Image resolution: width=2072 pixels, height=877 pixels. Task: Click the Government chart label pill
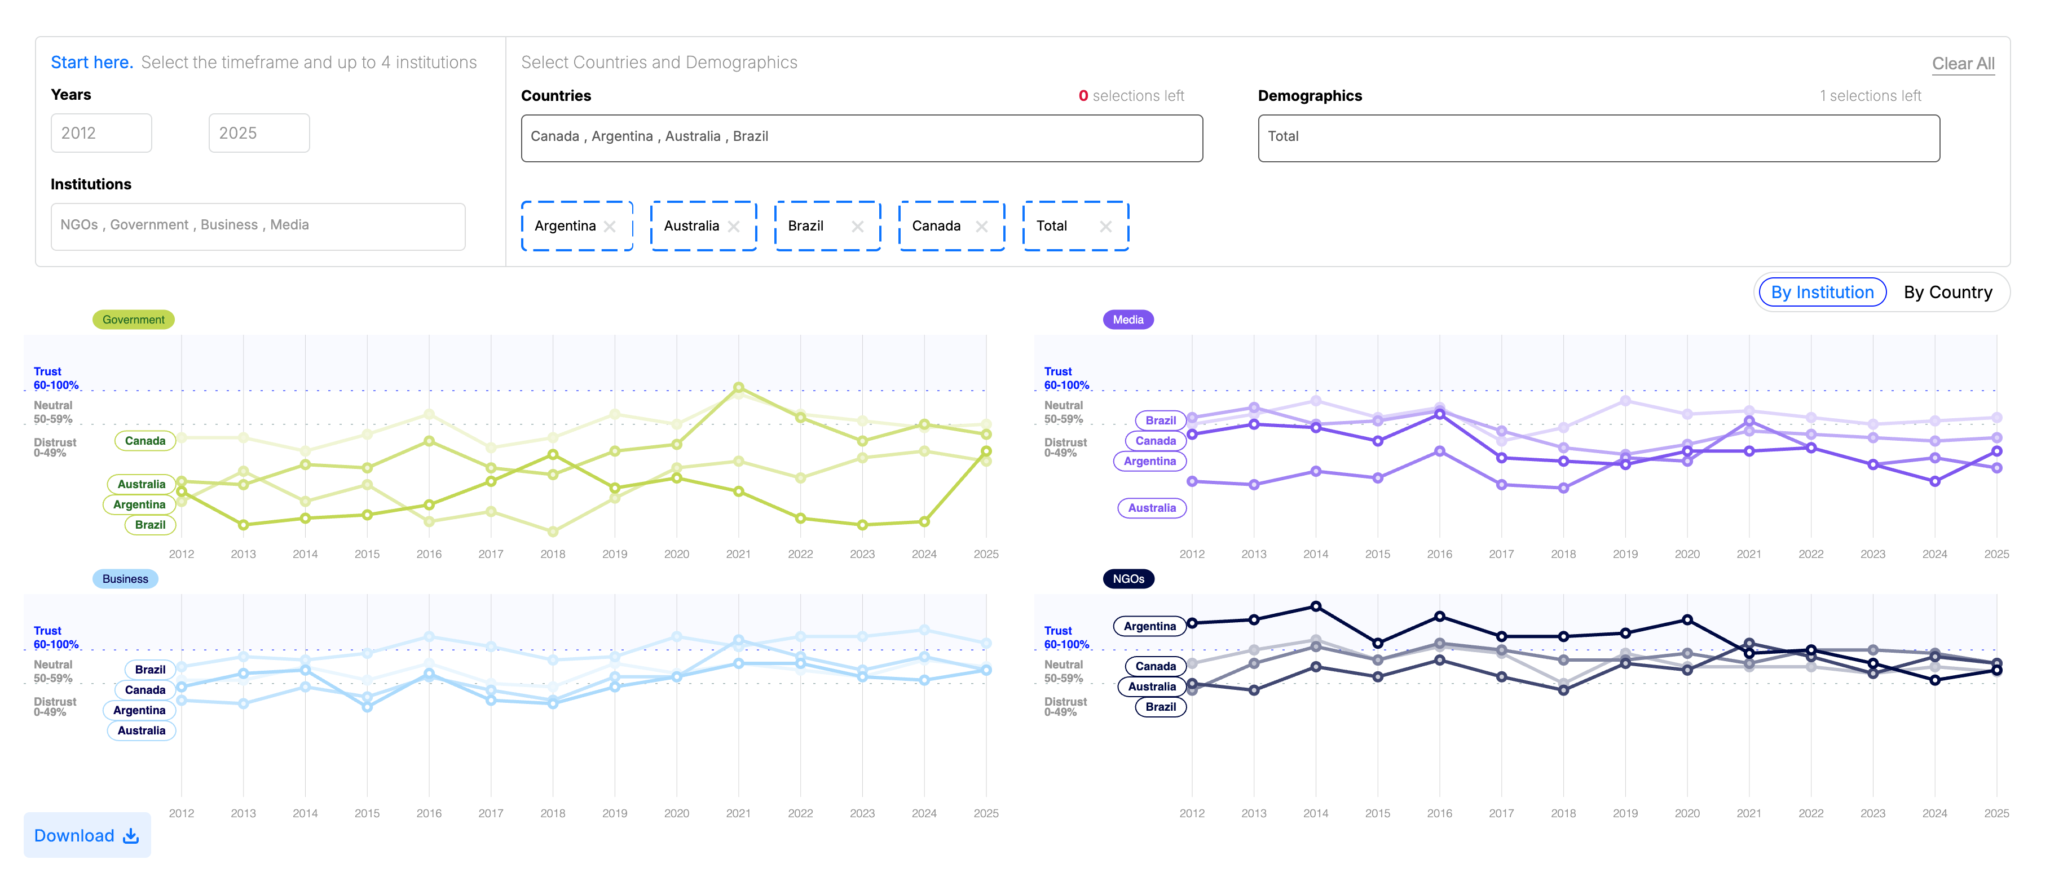pos(134,320)
